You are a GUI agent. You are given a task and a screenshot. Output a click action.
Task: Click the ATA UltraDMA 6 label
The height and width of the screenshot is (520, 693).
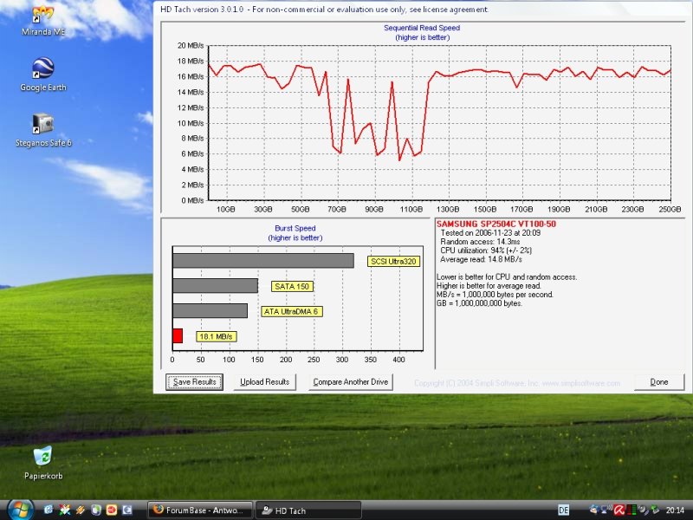pyautogui.click(x=291, y=312)
